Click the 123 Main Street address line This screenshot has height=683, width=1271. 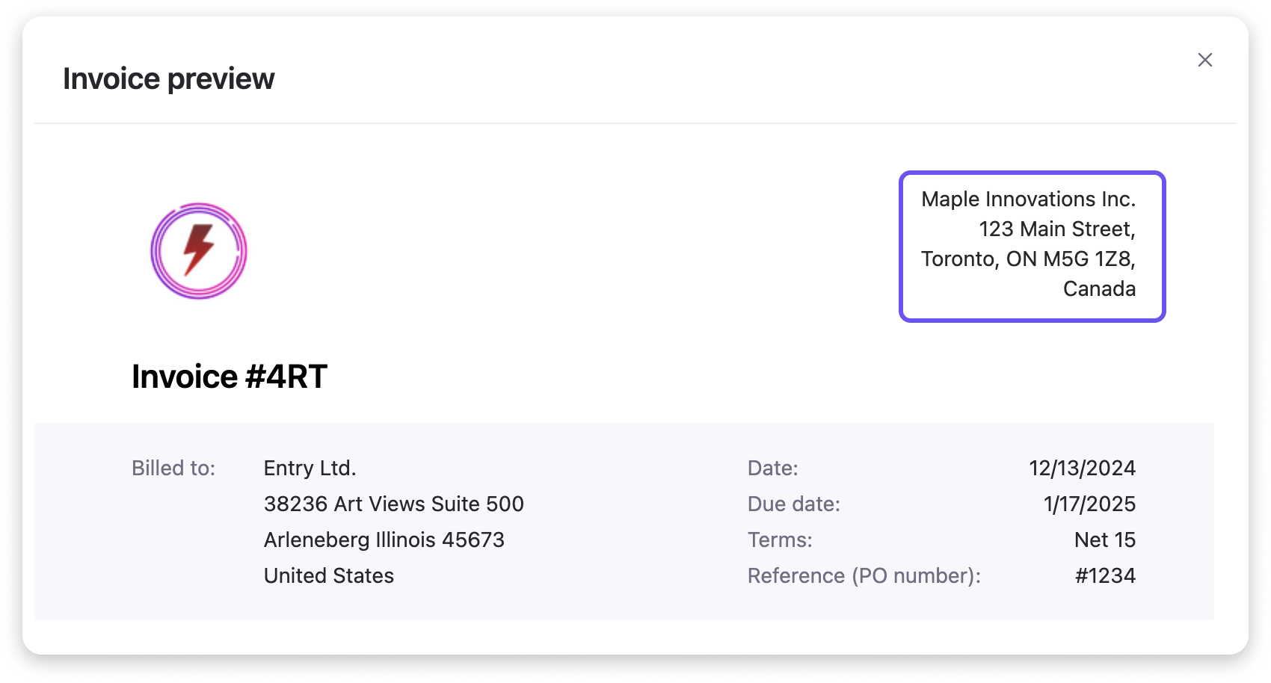point(1056,229)
